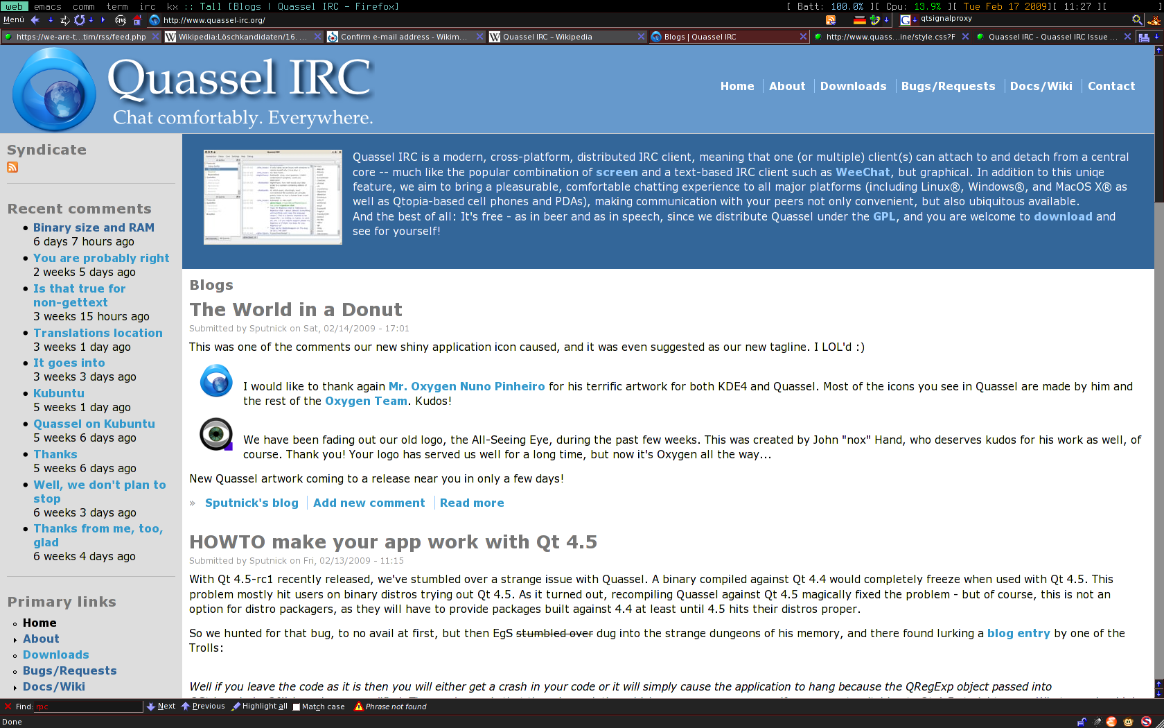
Task: Select the emacs workspace
Action: pos(48,6)
